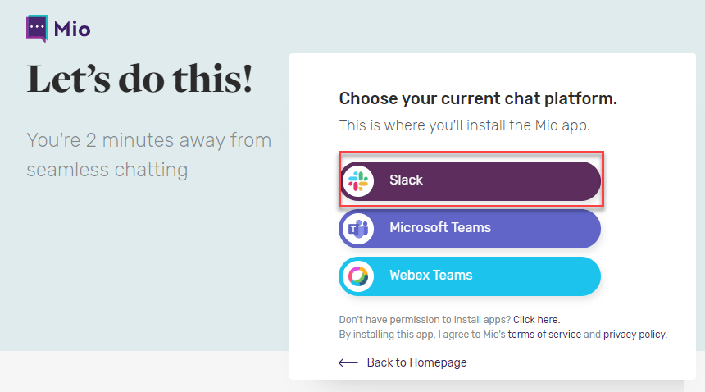Click the 'seamless chatting' text line
Viewport: 705px width, 392px height.
click(x=107, y=170)
